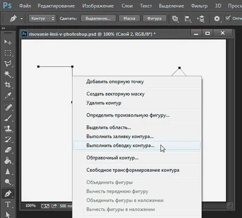Open the Контур mode dropdown
The width and height of the screenshot is (242, 218).
click(42, 18)
